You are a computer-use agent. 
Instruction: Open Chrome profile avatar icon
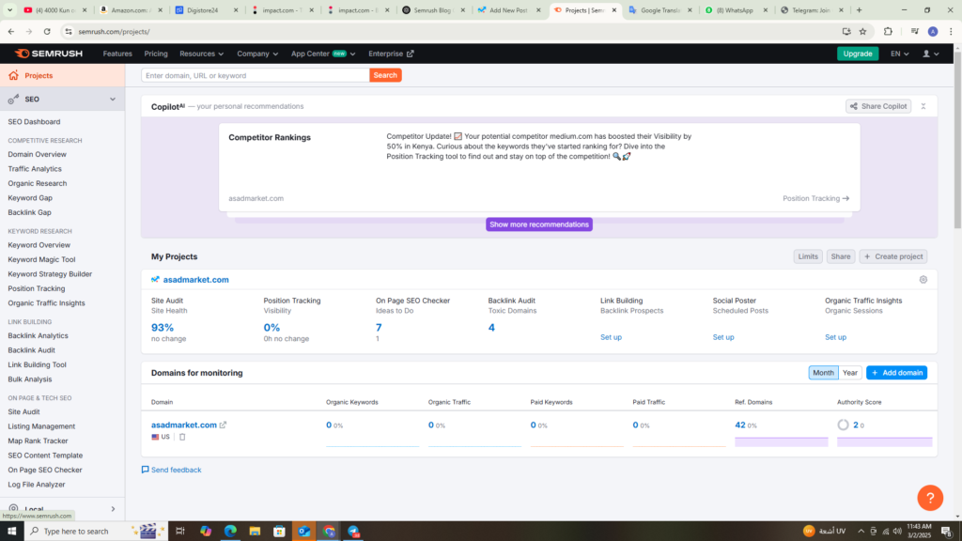(x=933, y=31)
